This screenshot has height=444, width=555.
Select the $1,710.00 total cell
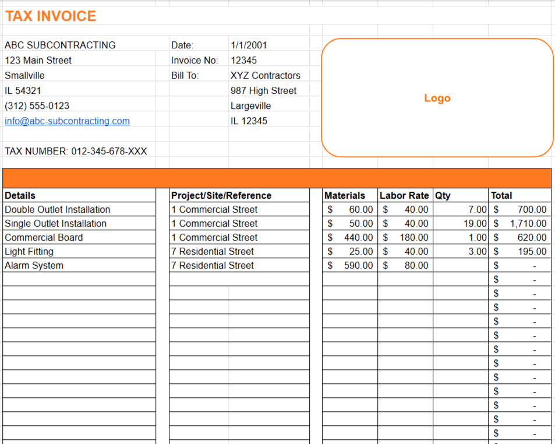pyautogui.click(x=520, y=223)
